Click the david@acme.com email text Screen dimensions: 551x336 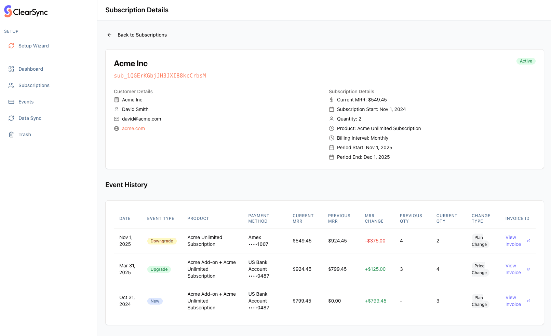click(x=142, y=119)
